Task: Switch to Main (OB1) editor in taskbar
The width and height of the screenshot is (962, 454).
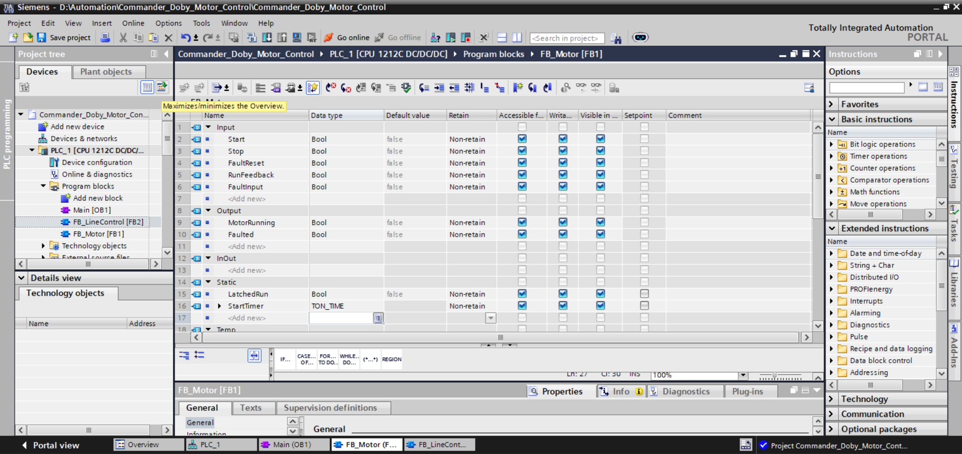Action: point(293,444)
